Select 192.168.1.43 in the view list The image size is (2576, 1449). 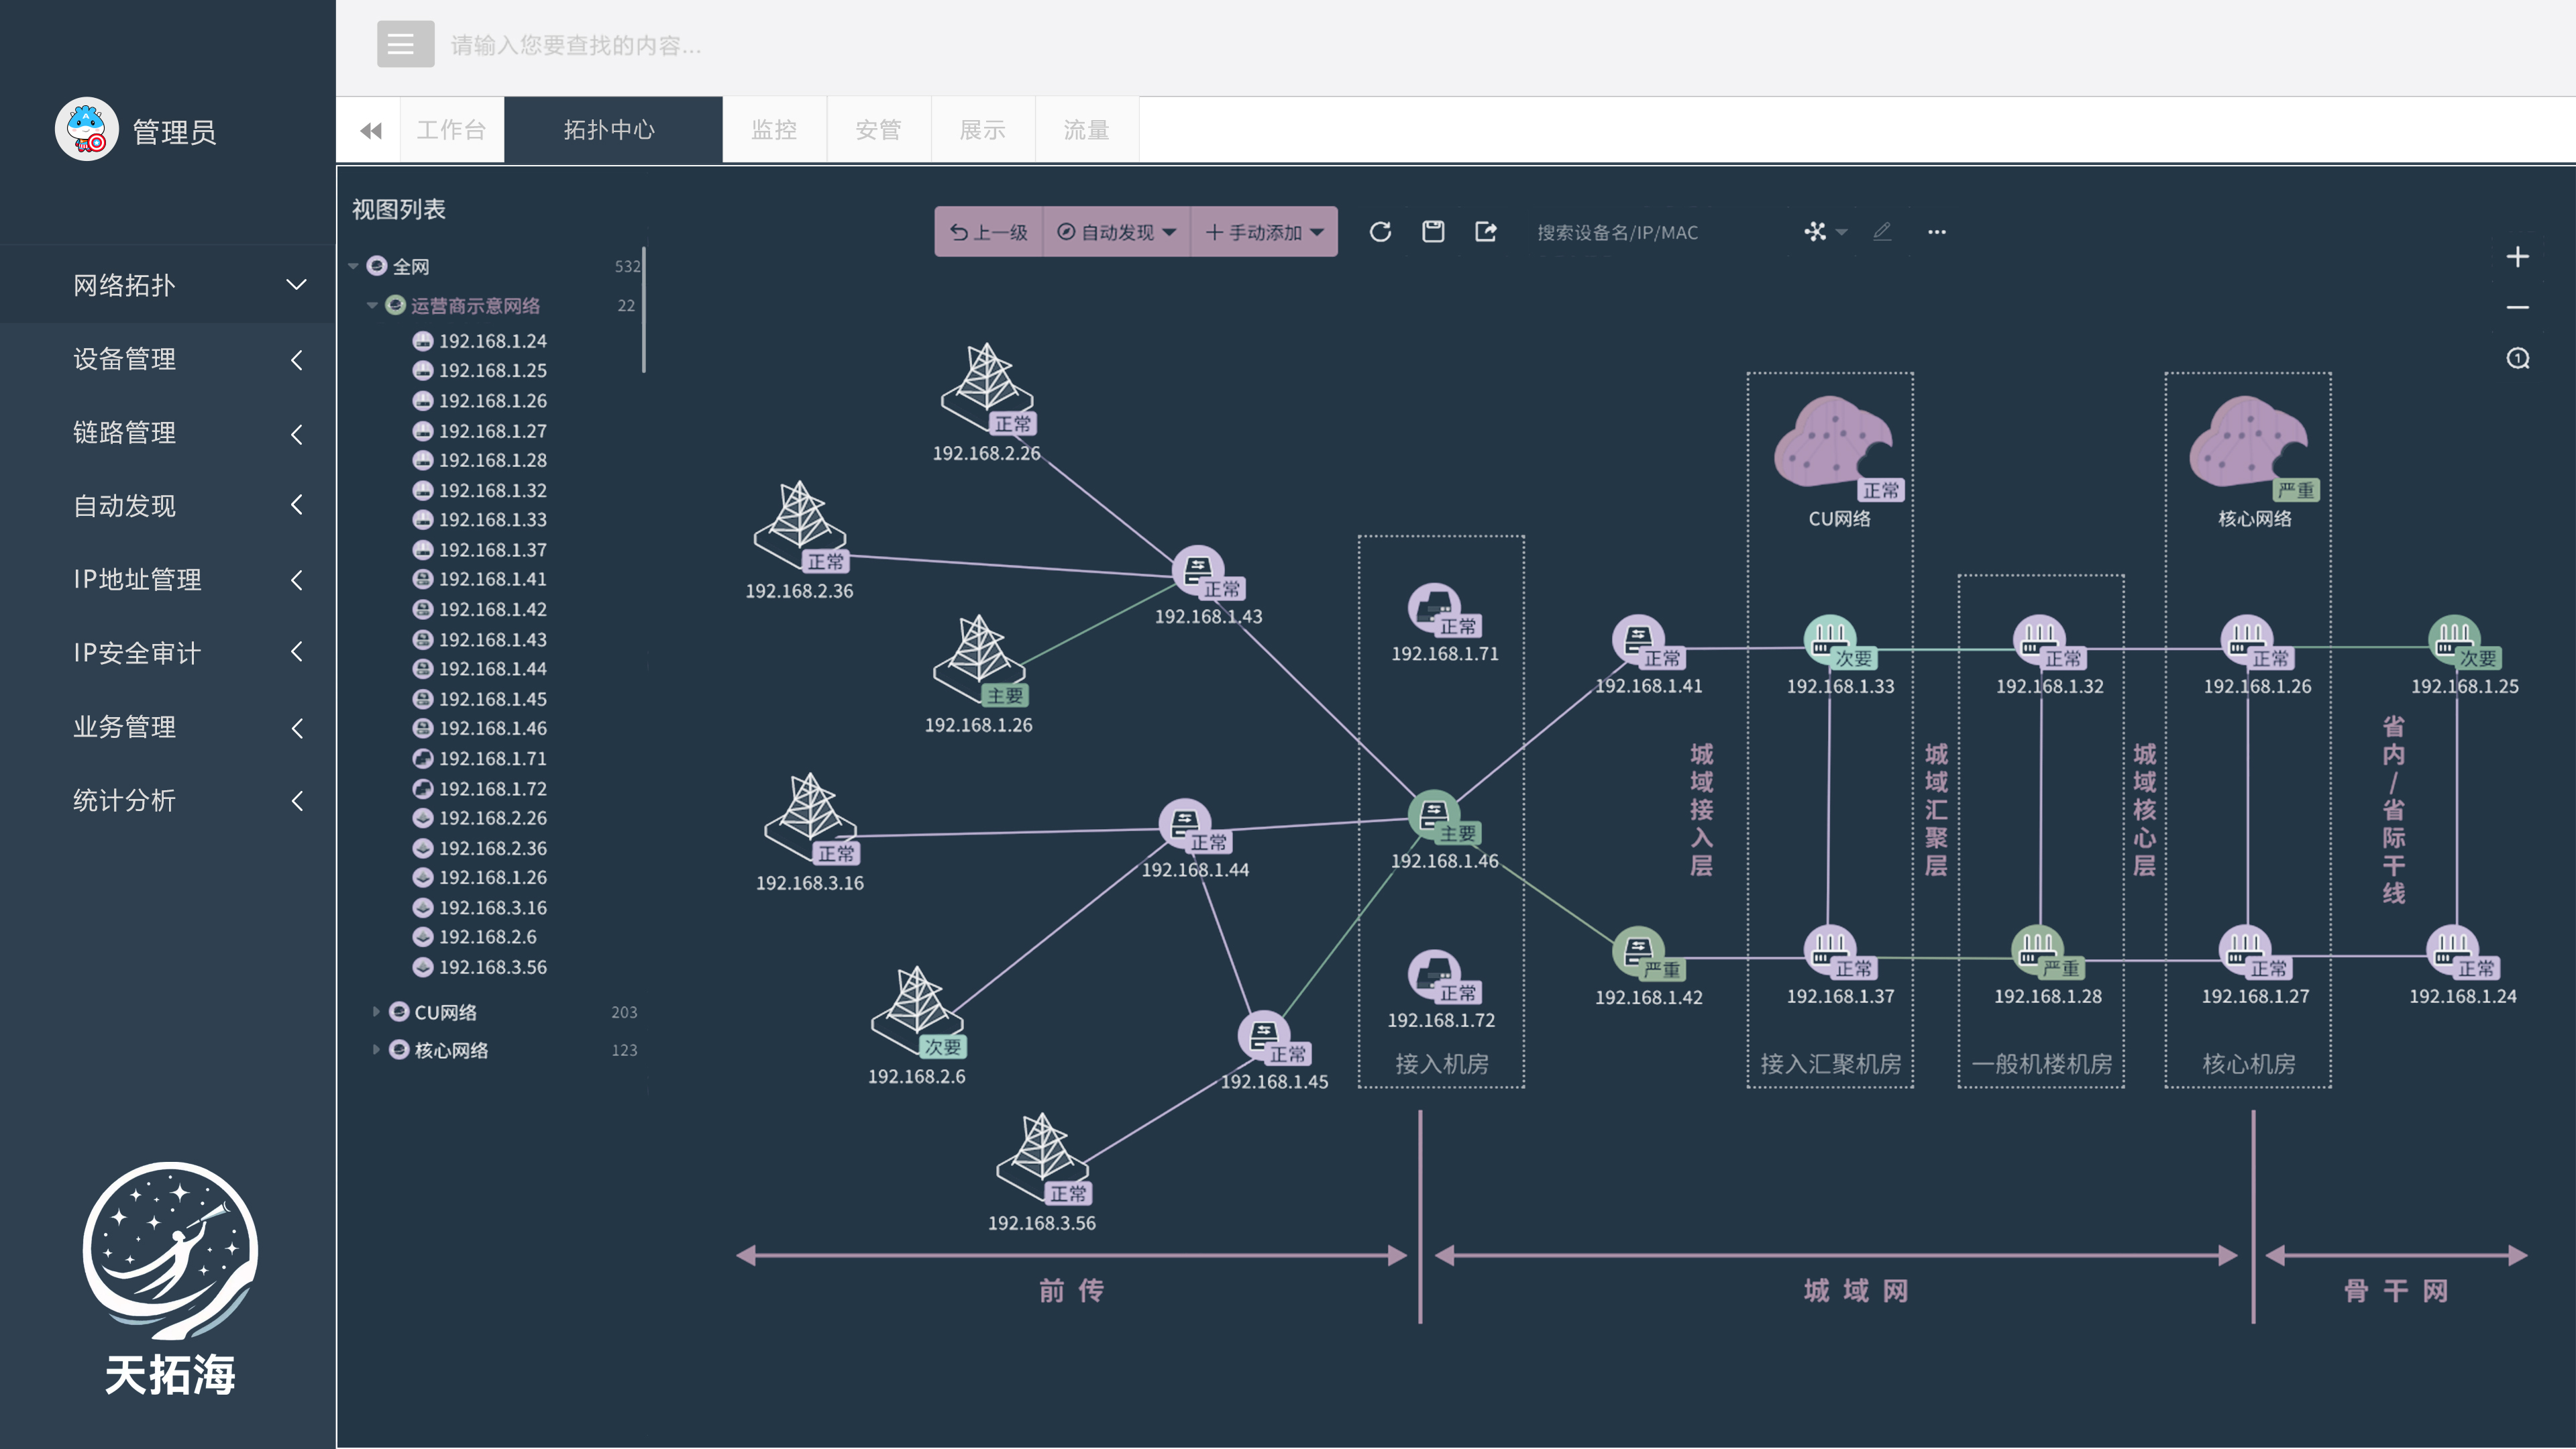pyautogui.click(x=492, y=639)
